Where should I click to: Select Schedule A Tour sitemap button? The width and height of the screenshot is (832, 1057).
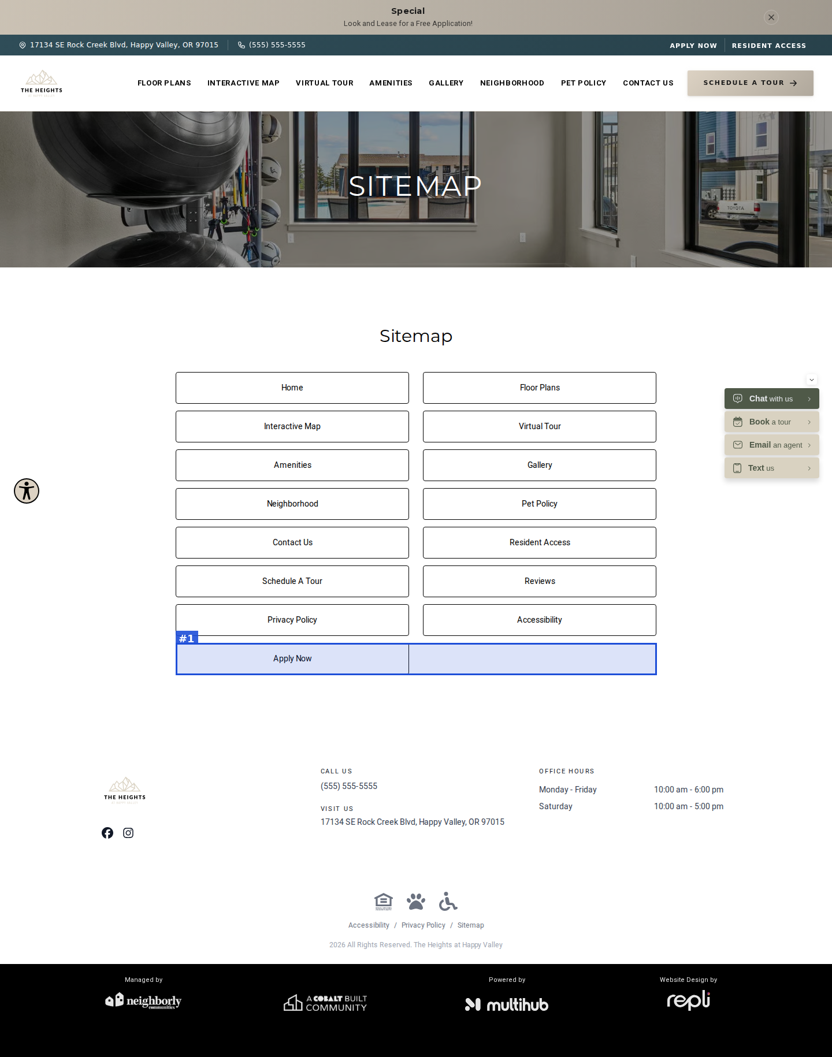[x=292, y=581]
